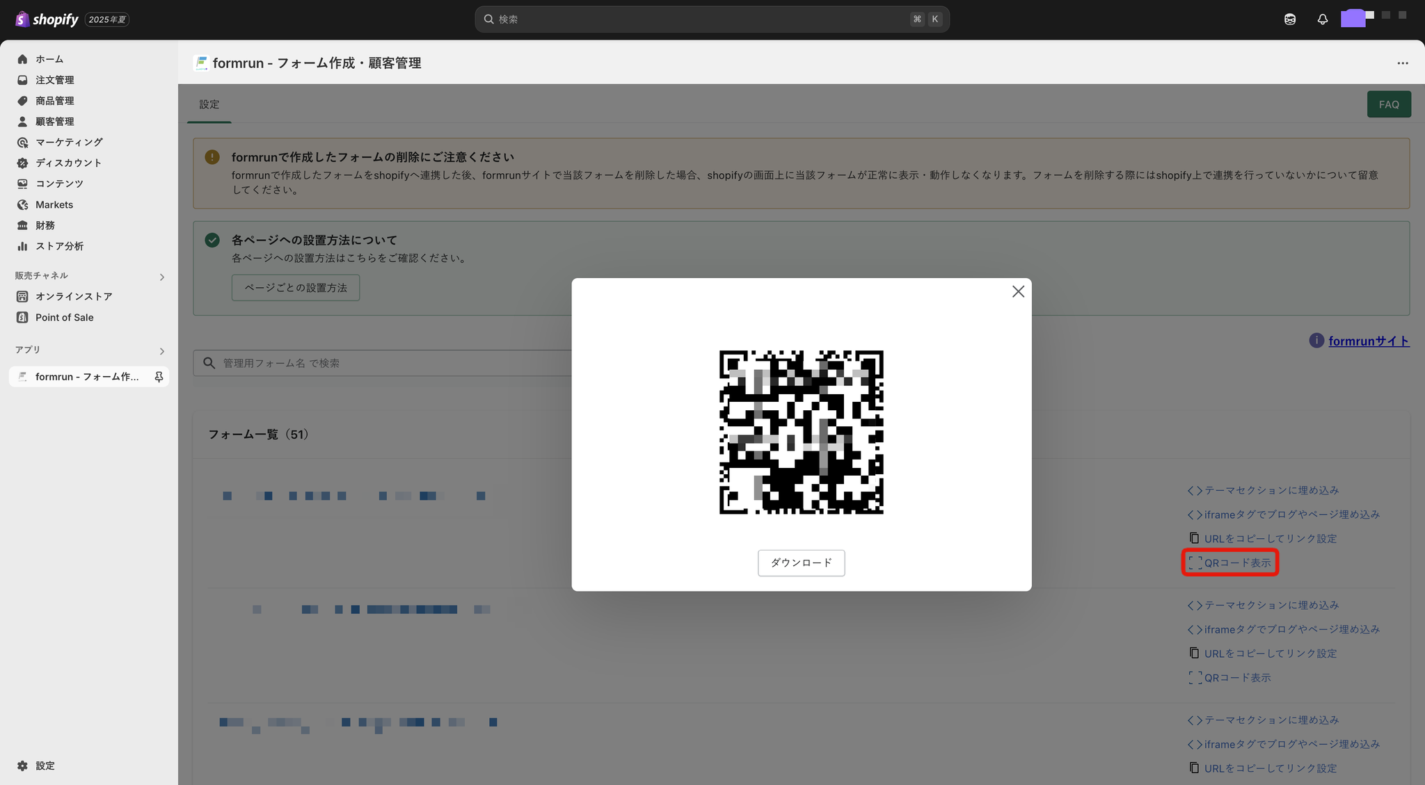Screen dimensions: 1425x785
Task: Click third form's テーマセクションに埋め込み link
Action: [1264, 720]
